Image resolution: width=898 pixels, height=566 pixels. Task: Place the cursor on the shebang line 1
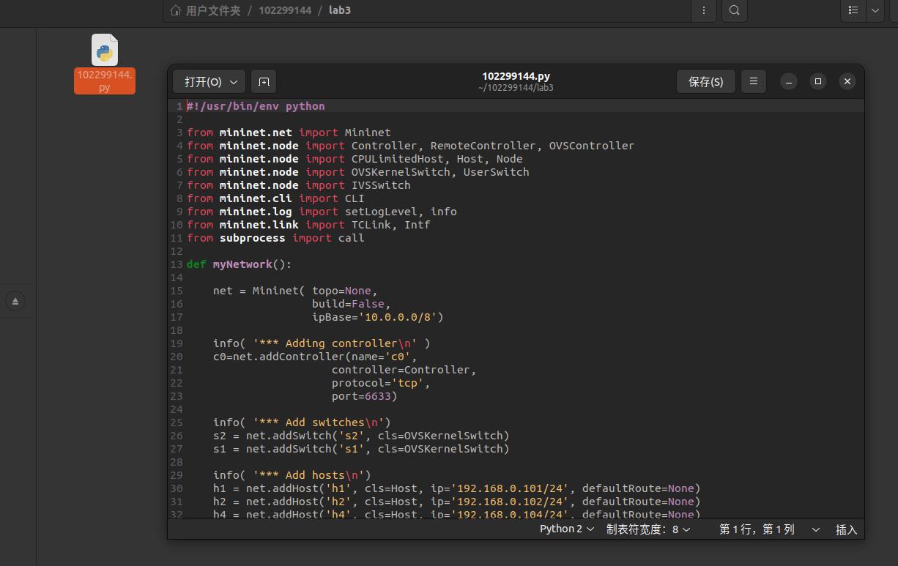click(256, 106)
